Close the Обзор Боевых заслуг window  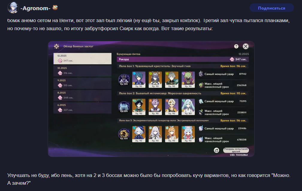(245, 46)
